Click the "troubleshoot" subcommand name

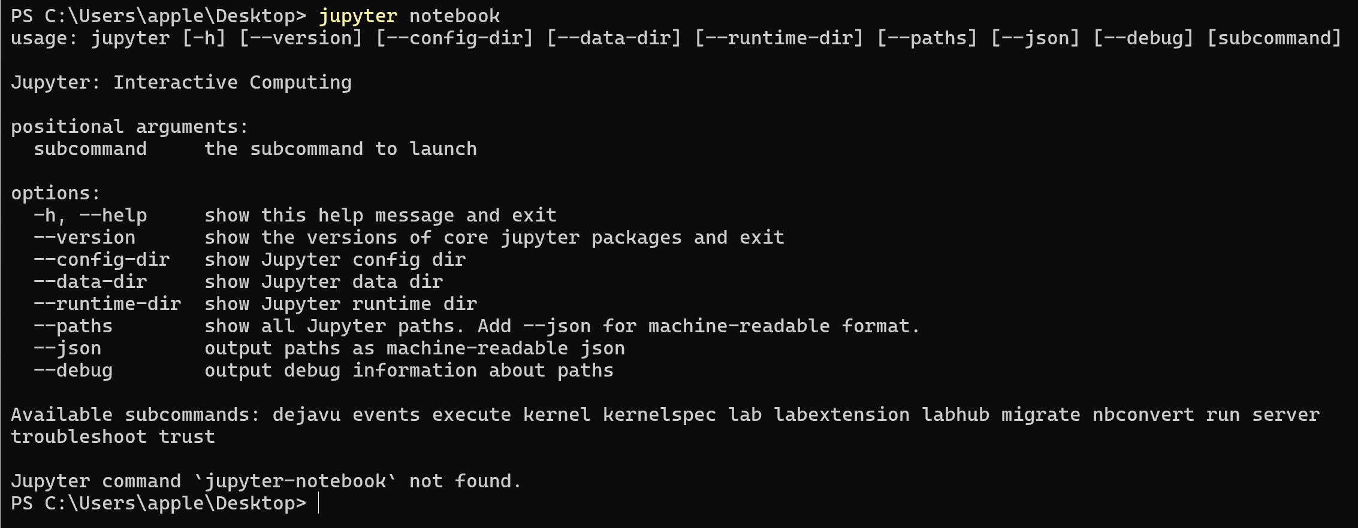click(79, 437)
